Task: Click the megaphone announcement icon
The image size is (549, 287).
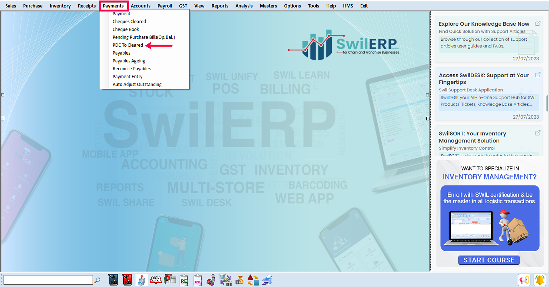Action: pos(524,280)
